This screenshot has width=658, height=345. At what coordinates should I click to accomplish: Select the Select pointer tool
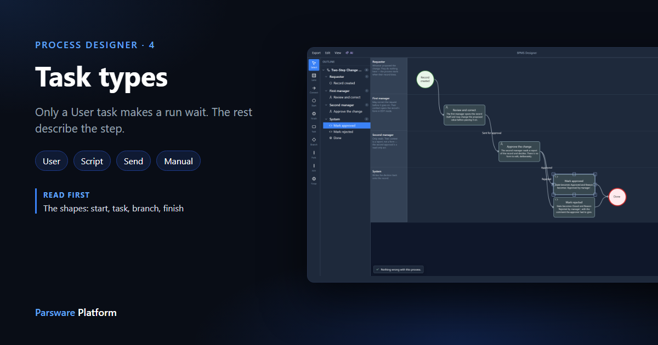(x=314, y=64)
